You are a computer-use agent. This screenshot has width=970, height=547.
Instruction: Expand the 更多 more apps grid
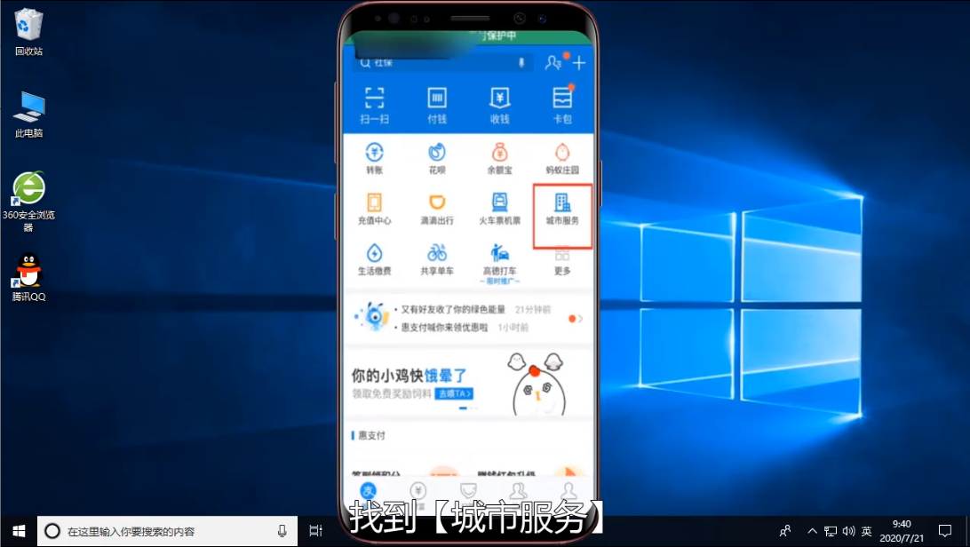(561, 258)
